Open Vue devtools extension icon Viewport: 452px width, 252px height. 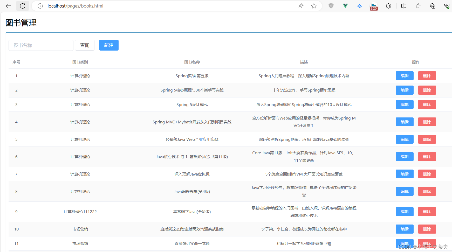tap(345, 6)
